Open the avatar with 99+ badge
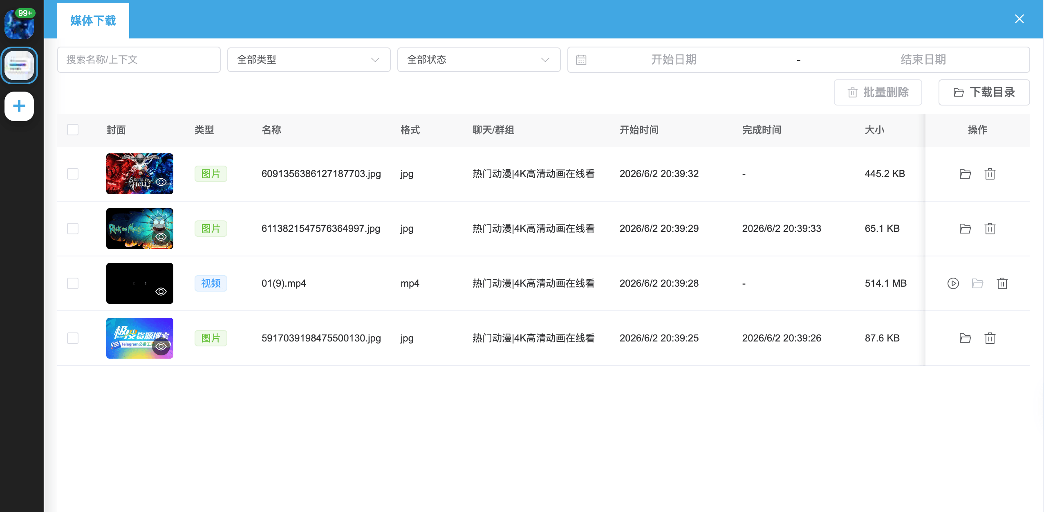This screenshot has width=1044, height=512. [19, 24]
